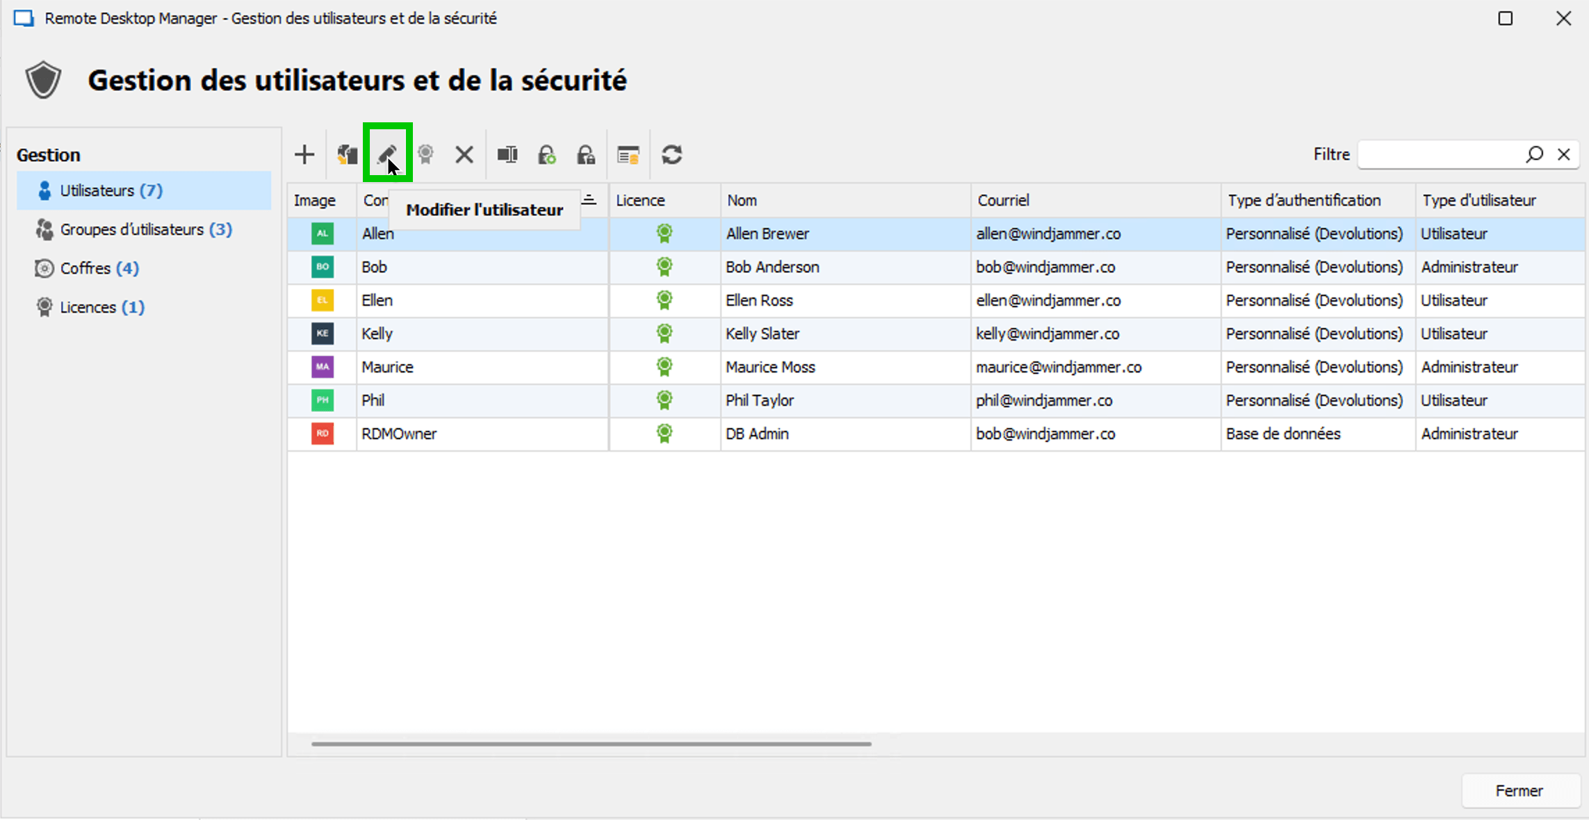
Task: Click the delete user X icon
Action: 464,154
